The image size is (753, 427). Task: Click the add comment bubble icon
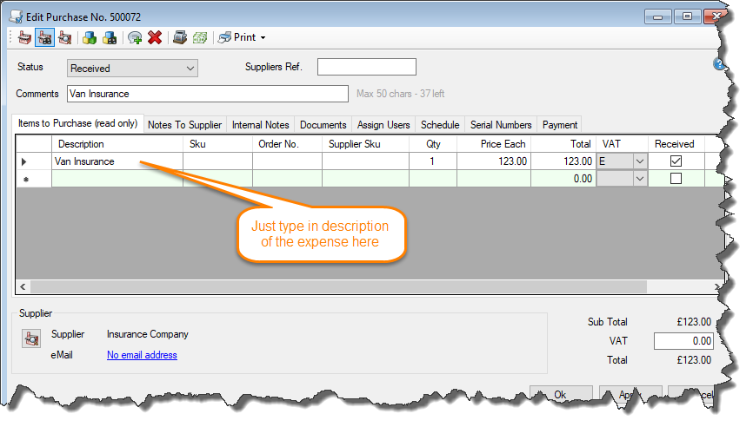pyautogui.click(x=135, y=37)
